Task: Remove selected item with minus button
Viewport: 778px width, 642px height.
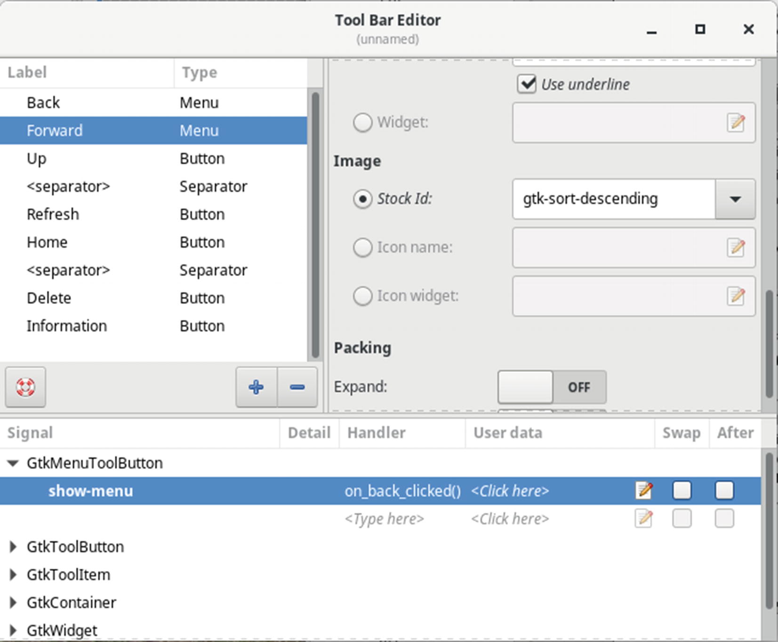Action: (x=297, y=387)
